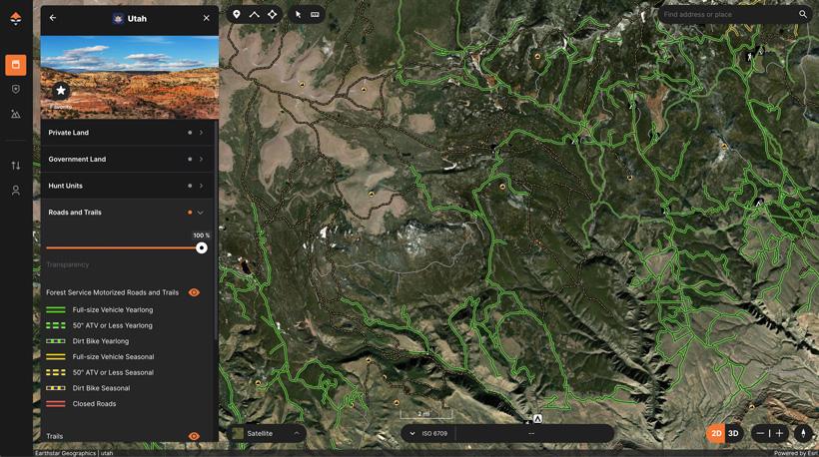Click the 'Transparency' label

pyautogui.click(x=67, y=265)
